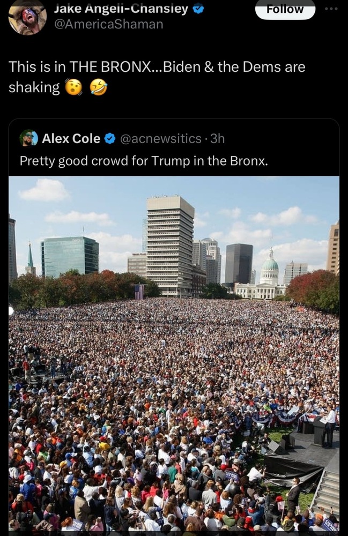Screen dimensions: 348x536
Task: Follow the @AmericaShaman account
Action: coord(285,10)
